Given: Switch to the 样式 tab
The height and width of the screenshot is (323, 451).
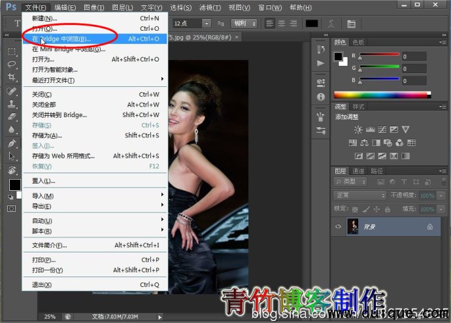Looking at the screenshot, I should [x=358, y=107].
